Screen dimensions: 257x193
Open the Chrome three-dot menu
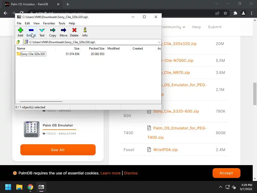251,13
